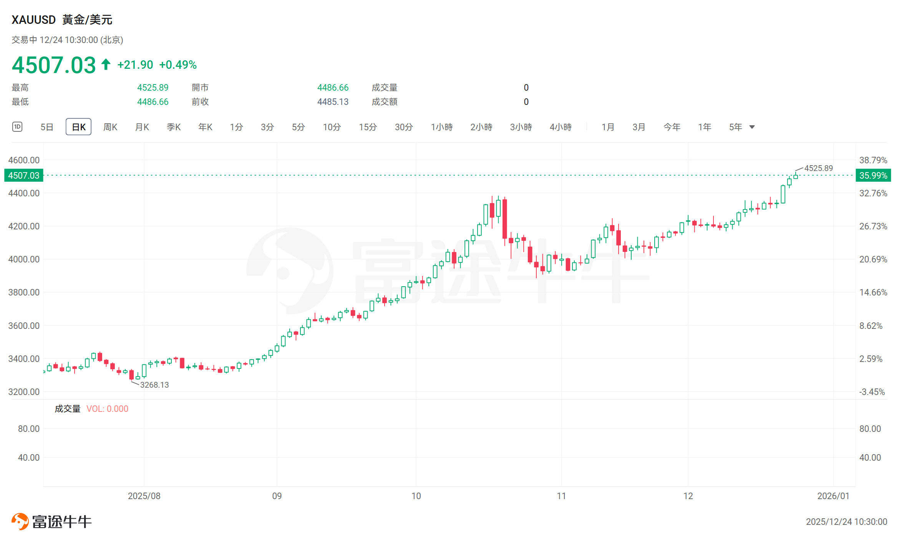The image size is (899, 541).
Task: Select the 日K daily candlestick tab
Action: (78, 127)
